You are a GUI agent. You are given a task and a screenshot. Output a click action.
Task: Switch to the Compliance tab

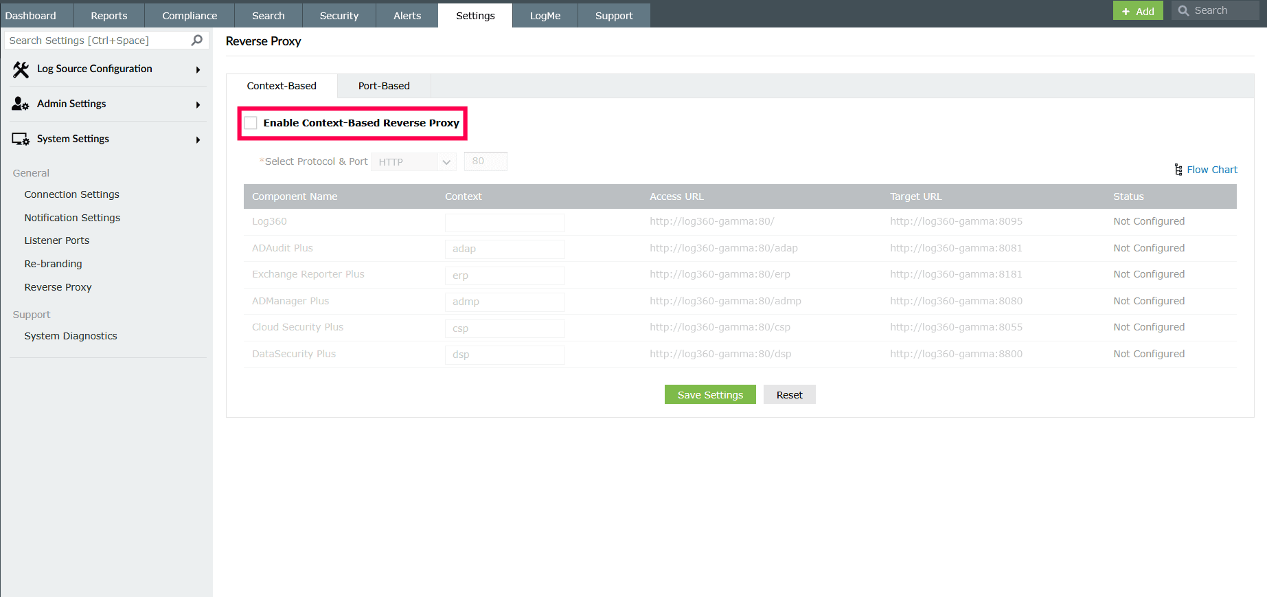point(190,15)
